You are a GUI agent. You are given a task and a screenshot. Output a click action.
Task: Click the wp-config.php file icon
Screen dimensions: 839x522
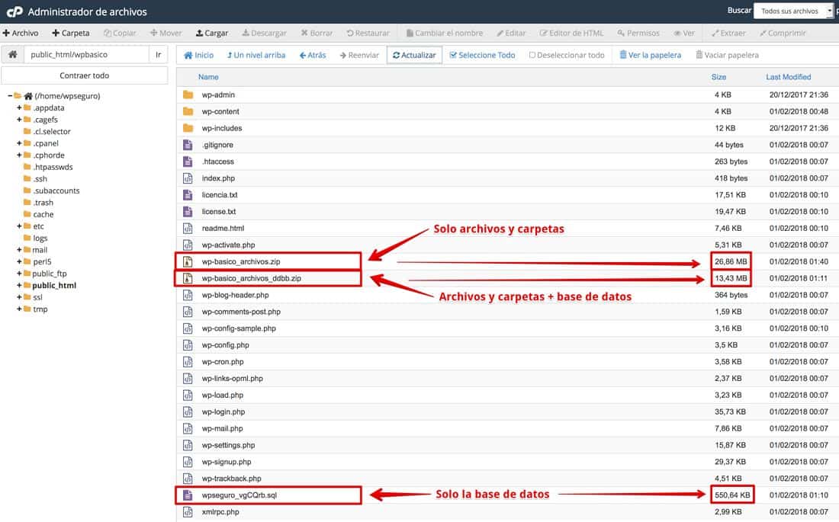click(x=188, y=345)
